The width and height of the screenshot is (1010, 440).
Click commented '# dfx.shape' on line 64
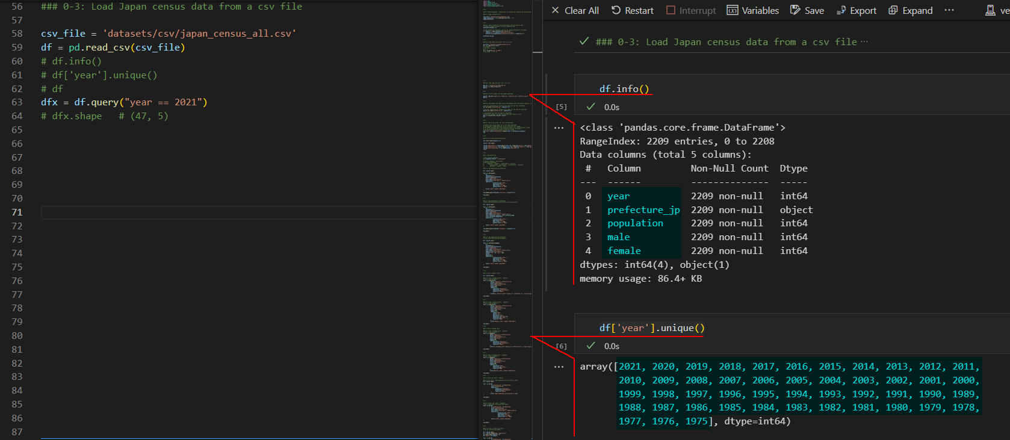tap(71, 116)
